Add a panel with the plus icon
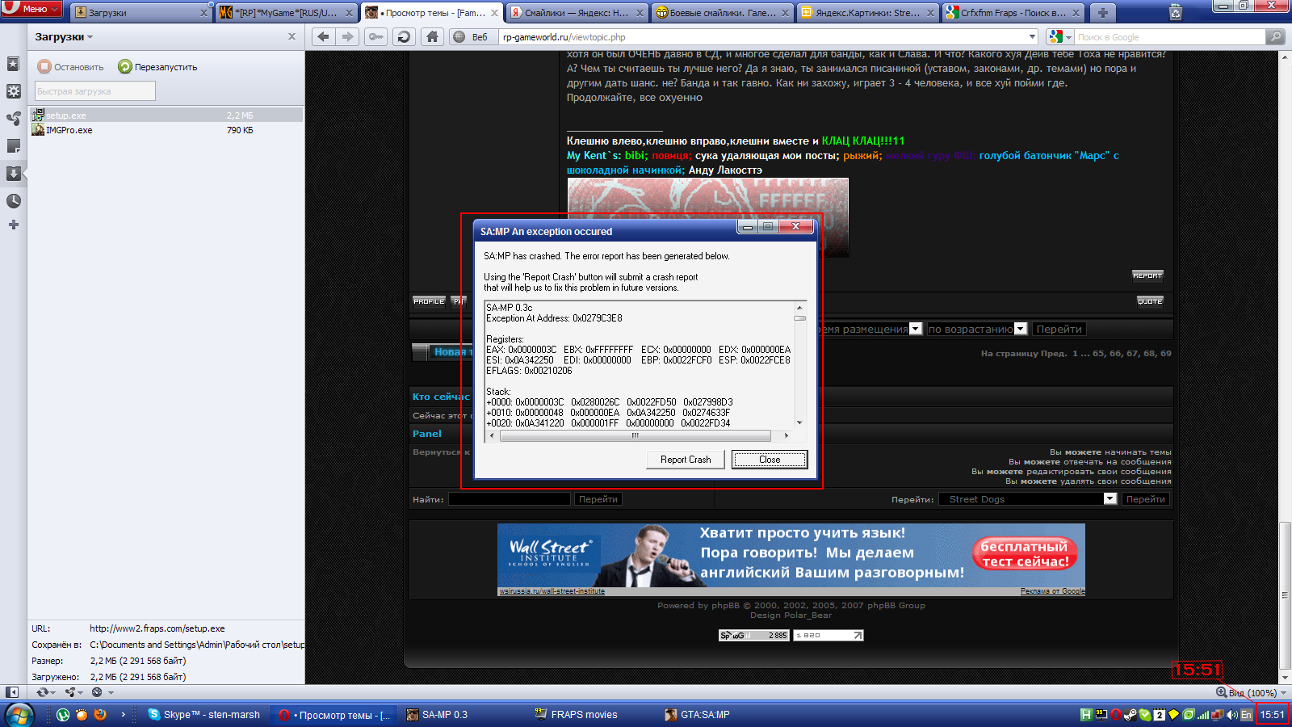The height and width of the screenshot is (727, 1292). point(13,225)
